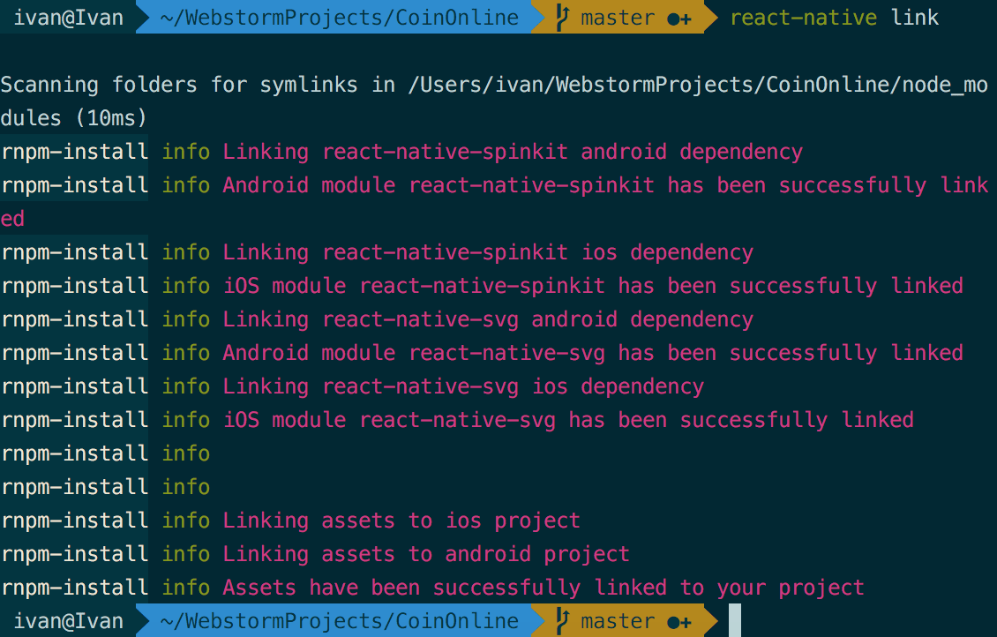Click 'iOS module react-native-svg has been successfully linked'
Screen dimensions: 997x637
tap(568, 420)
